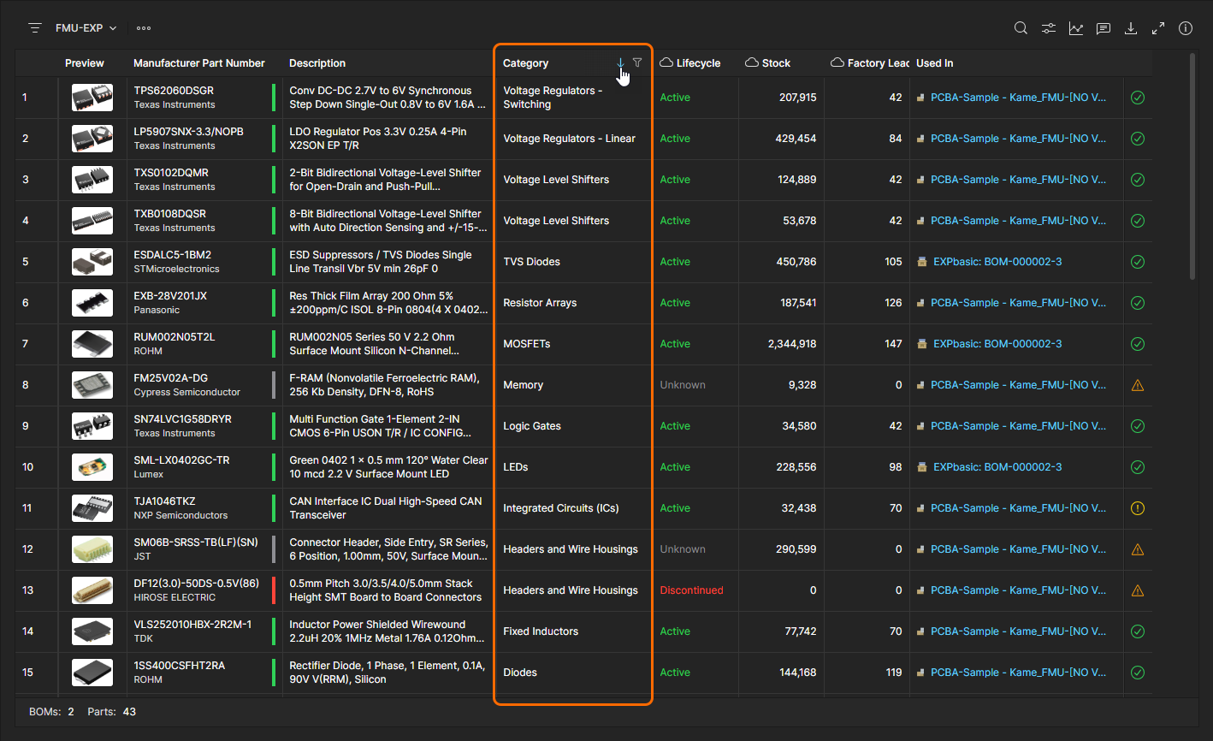Click the preview thumbnail of SML-LX0402GC-TR LED

tap(92, 467)
